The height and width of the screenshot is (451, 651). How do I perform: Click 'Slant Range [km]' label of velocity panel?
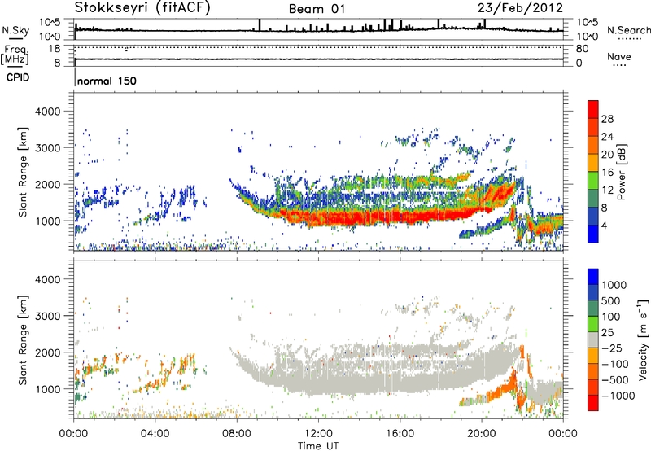tap(23, 340)
